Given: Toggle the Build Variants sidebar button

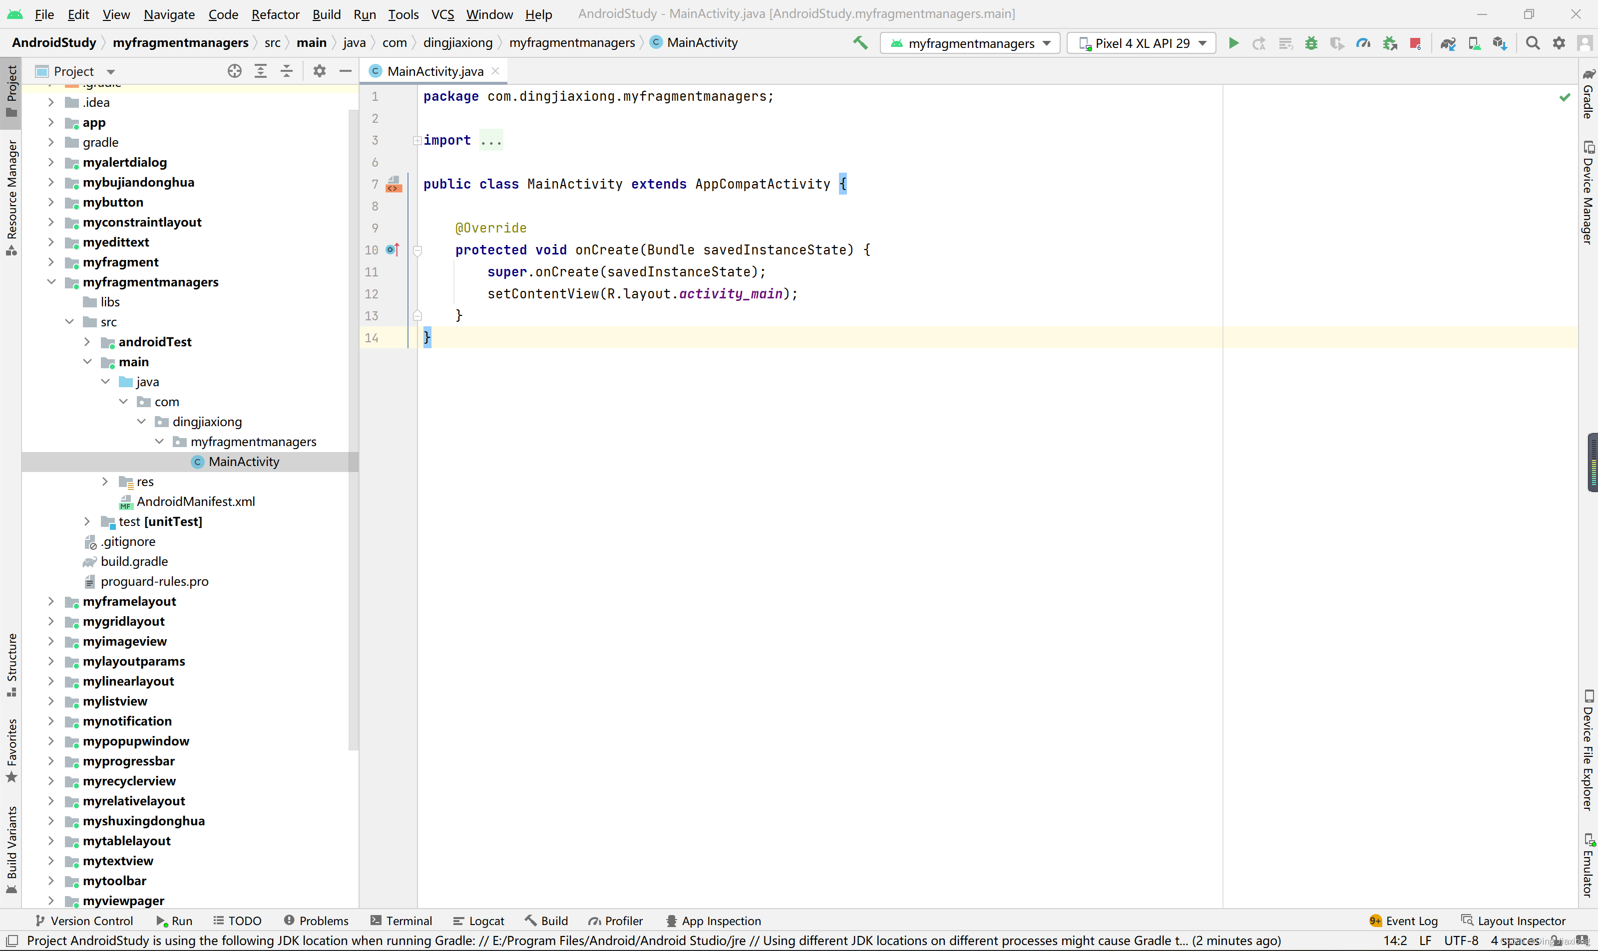Looking at the screenshot, I should (11, 850).
